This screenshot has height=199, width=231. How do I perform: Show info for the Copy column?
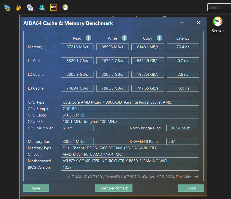[159, 38]
